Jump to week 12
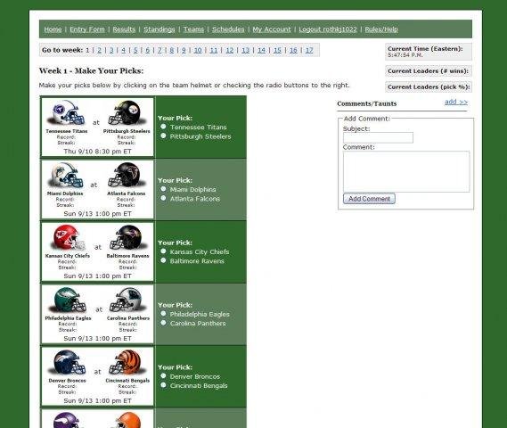Image resolution: width=507 pixels, height=428 pixels. click(230, 50)
